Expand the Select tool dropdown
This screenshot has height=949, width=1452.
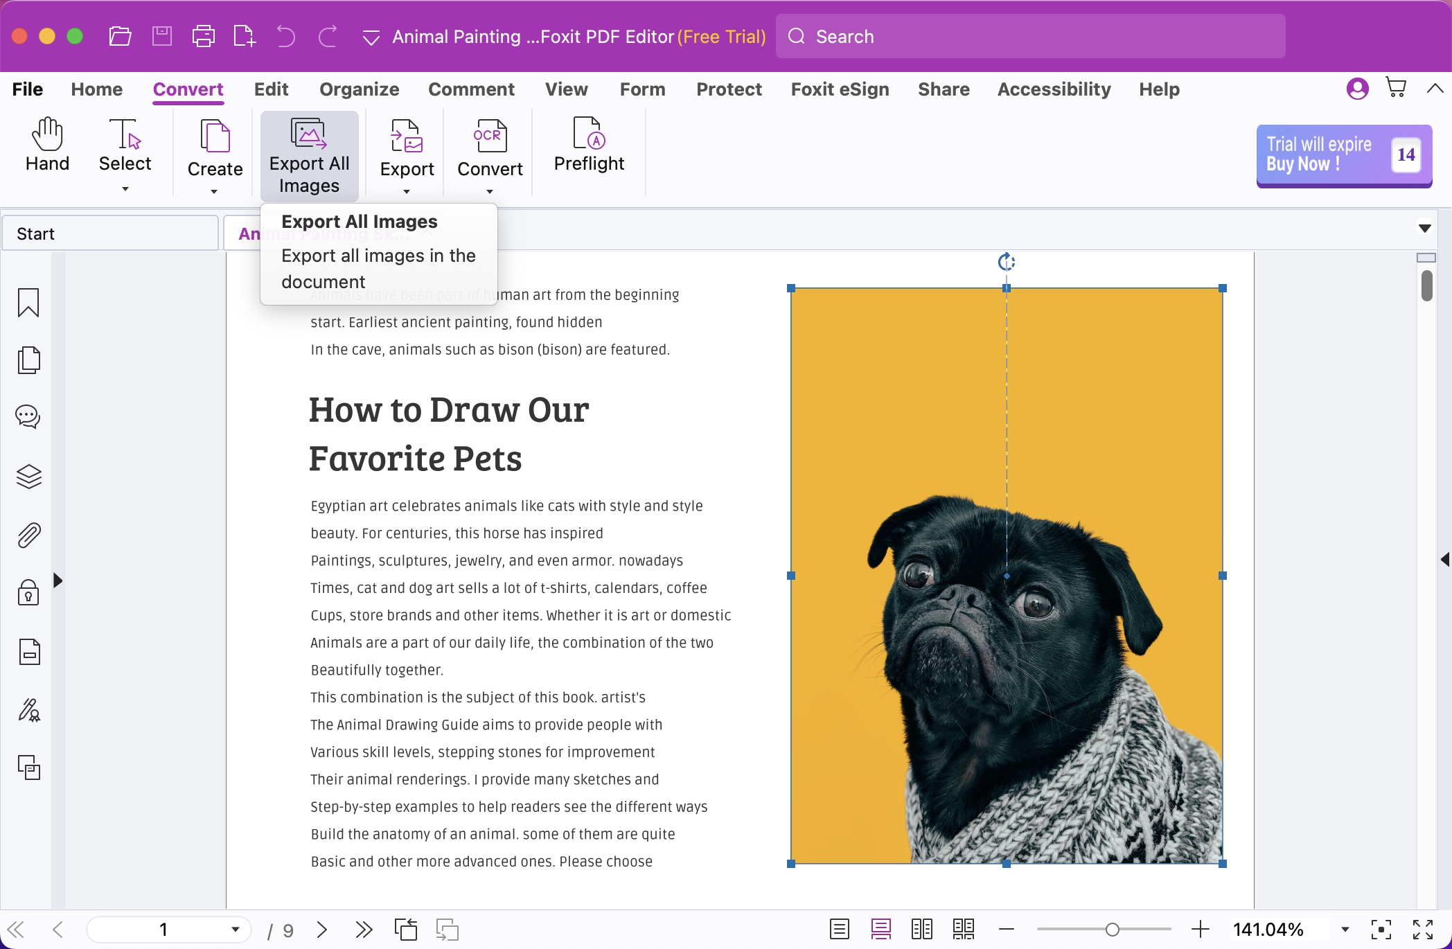[x=125, y=188]
